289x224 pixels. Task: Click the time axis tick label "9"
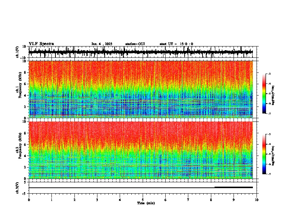234,200
